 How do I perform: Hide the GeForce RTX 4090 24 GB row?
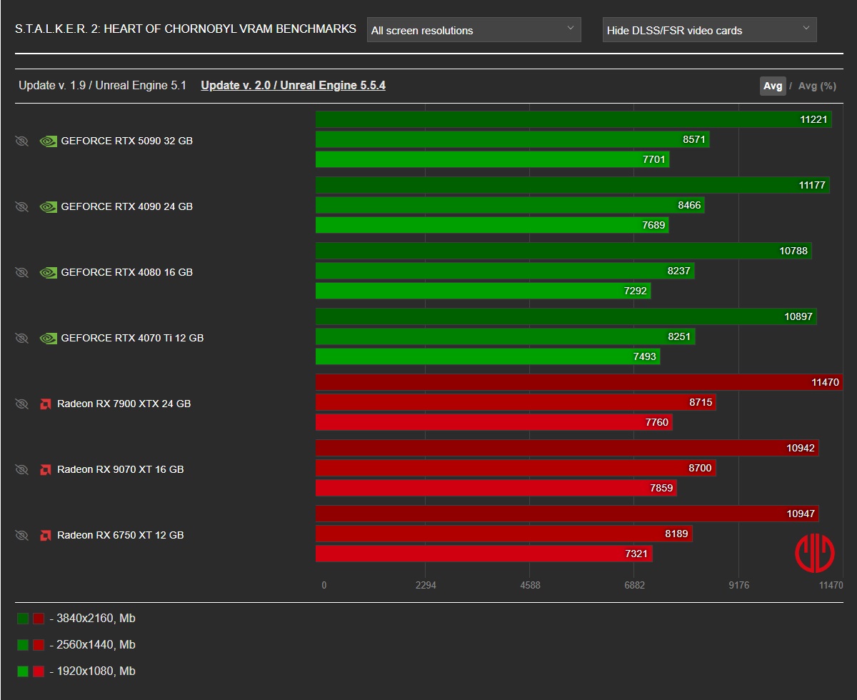point(21,206)
